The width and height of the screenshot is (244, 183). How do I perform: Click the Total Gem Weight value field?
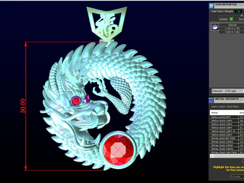point(238,11)
